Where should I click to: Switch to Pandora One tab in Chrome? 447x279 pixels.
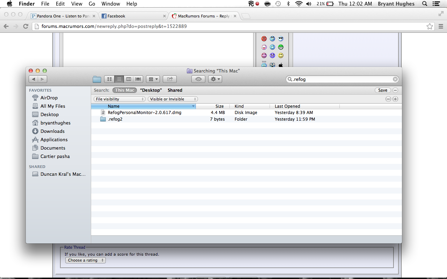coord(63,16)
